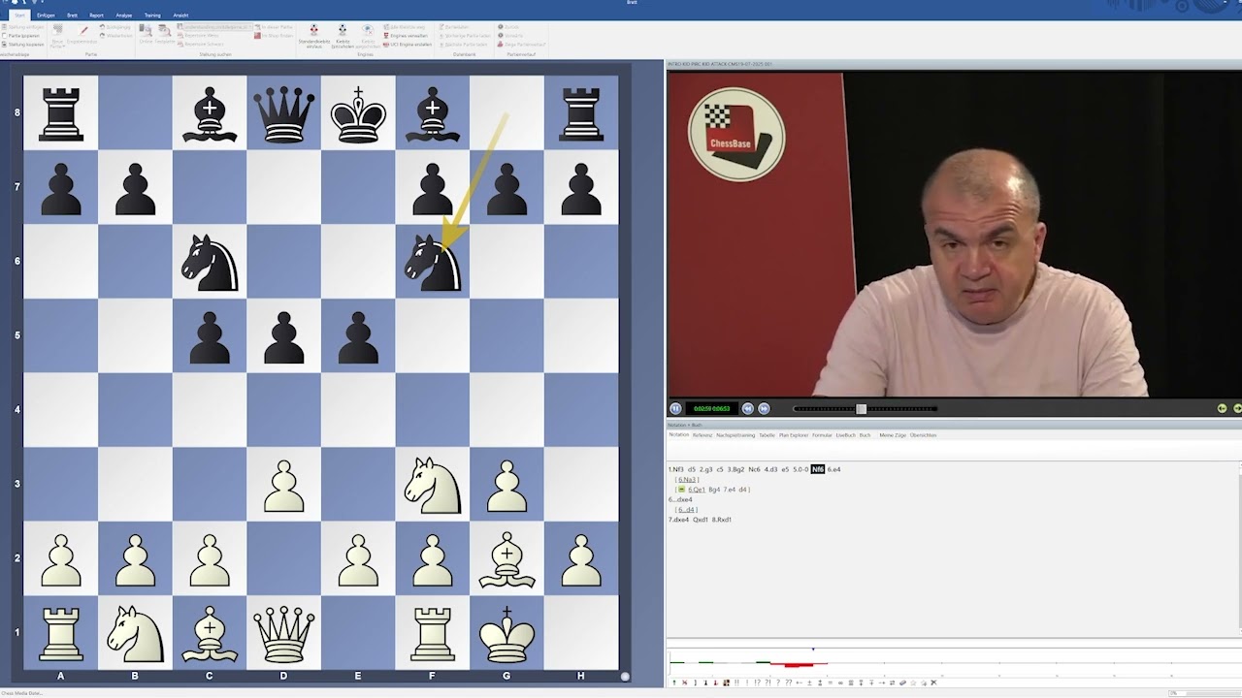Click the white queen on d1

[x=283, y=633]
